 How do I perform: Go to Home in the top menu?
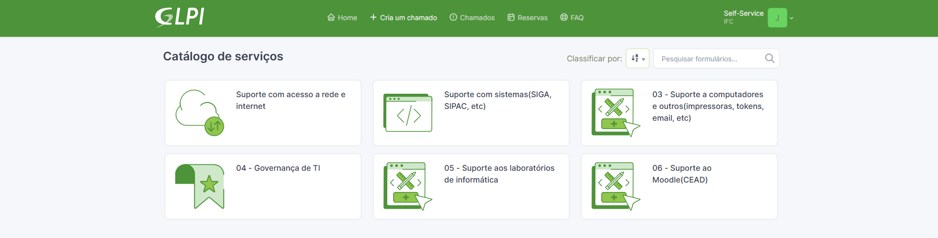pos(342,18)
